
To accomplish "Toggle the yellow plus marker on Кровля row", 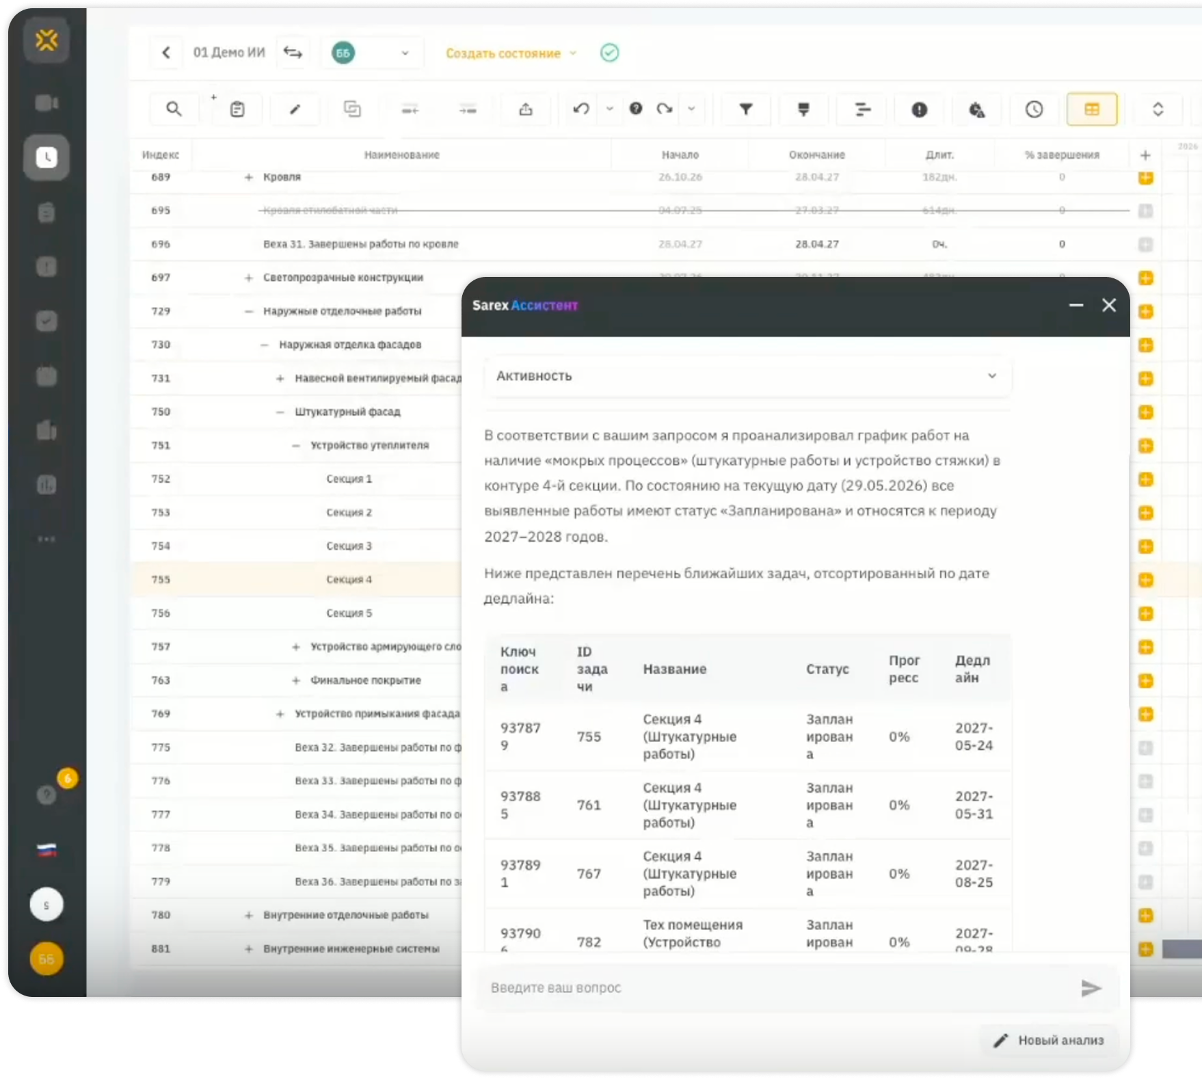I will point(1146,178).
